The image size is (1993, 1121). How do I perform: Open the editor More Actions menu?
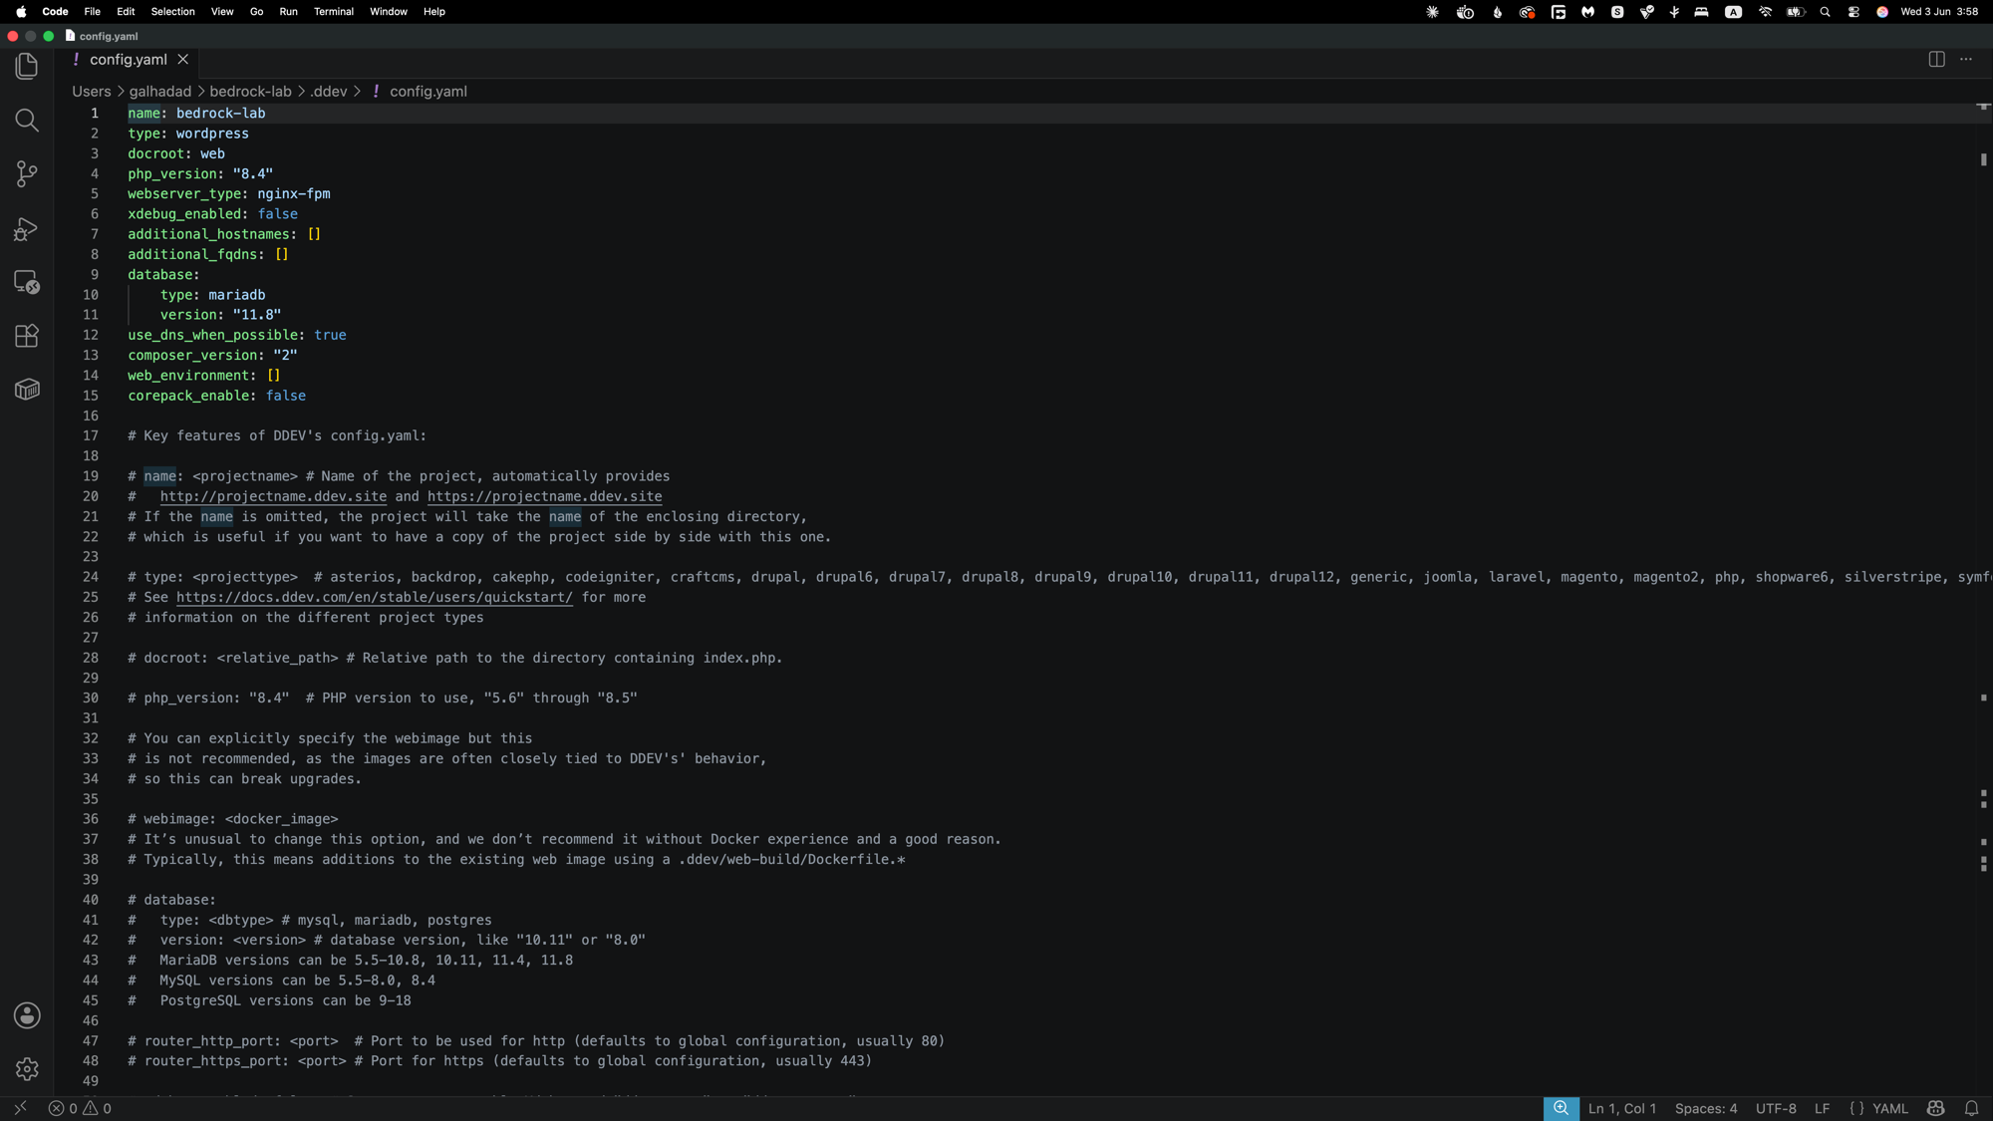(x=1966, y=60)
